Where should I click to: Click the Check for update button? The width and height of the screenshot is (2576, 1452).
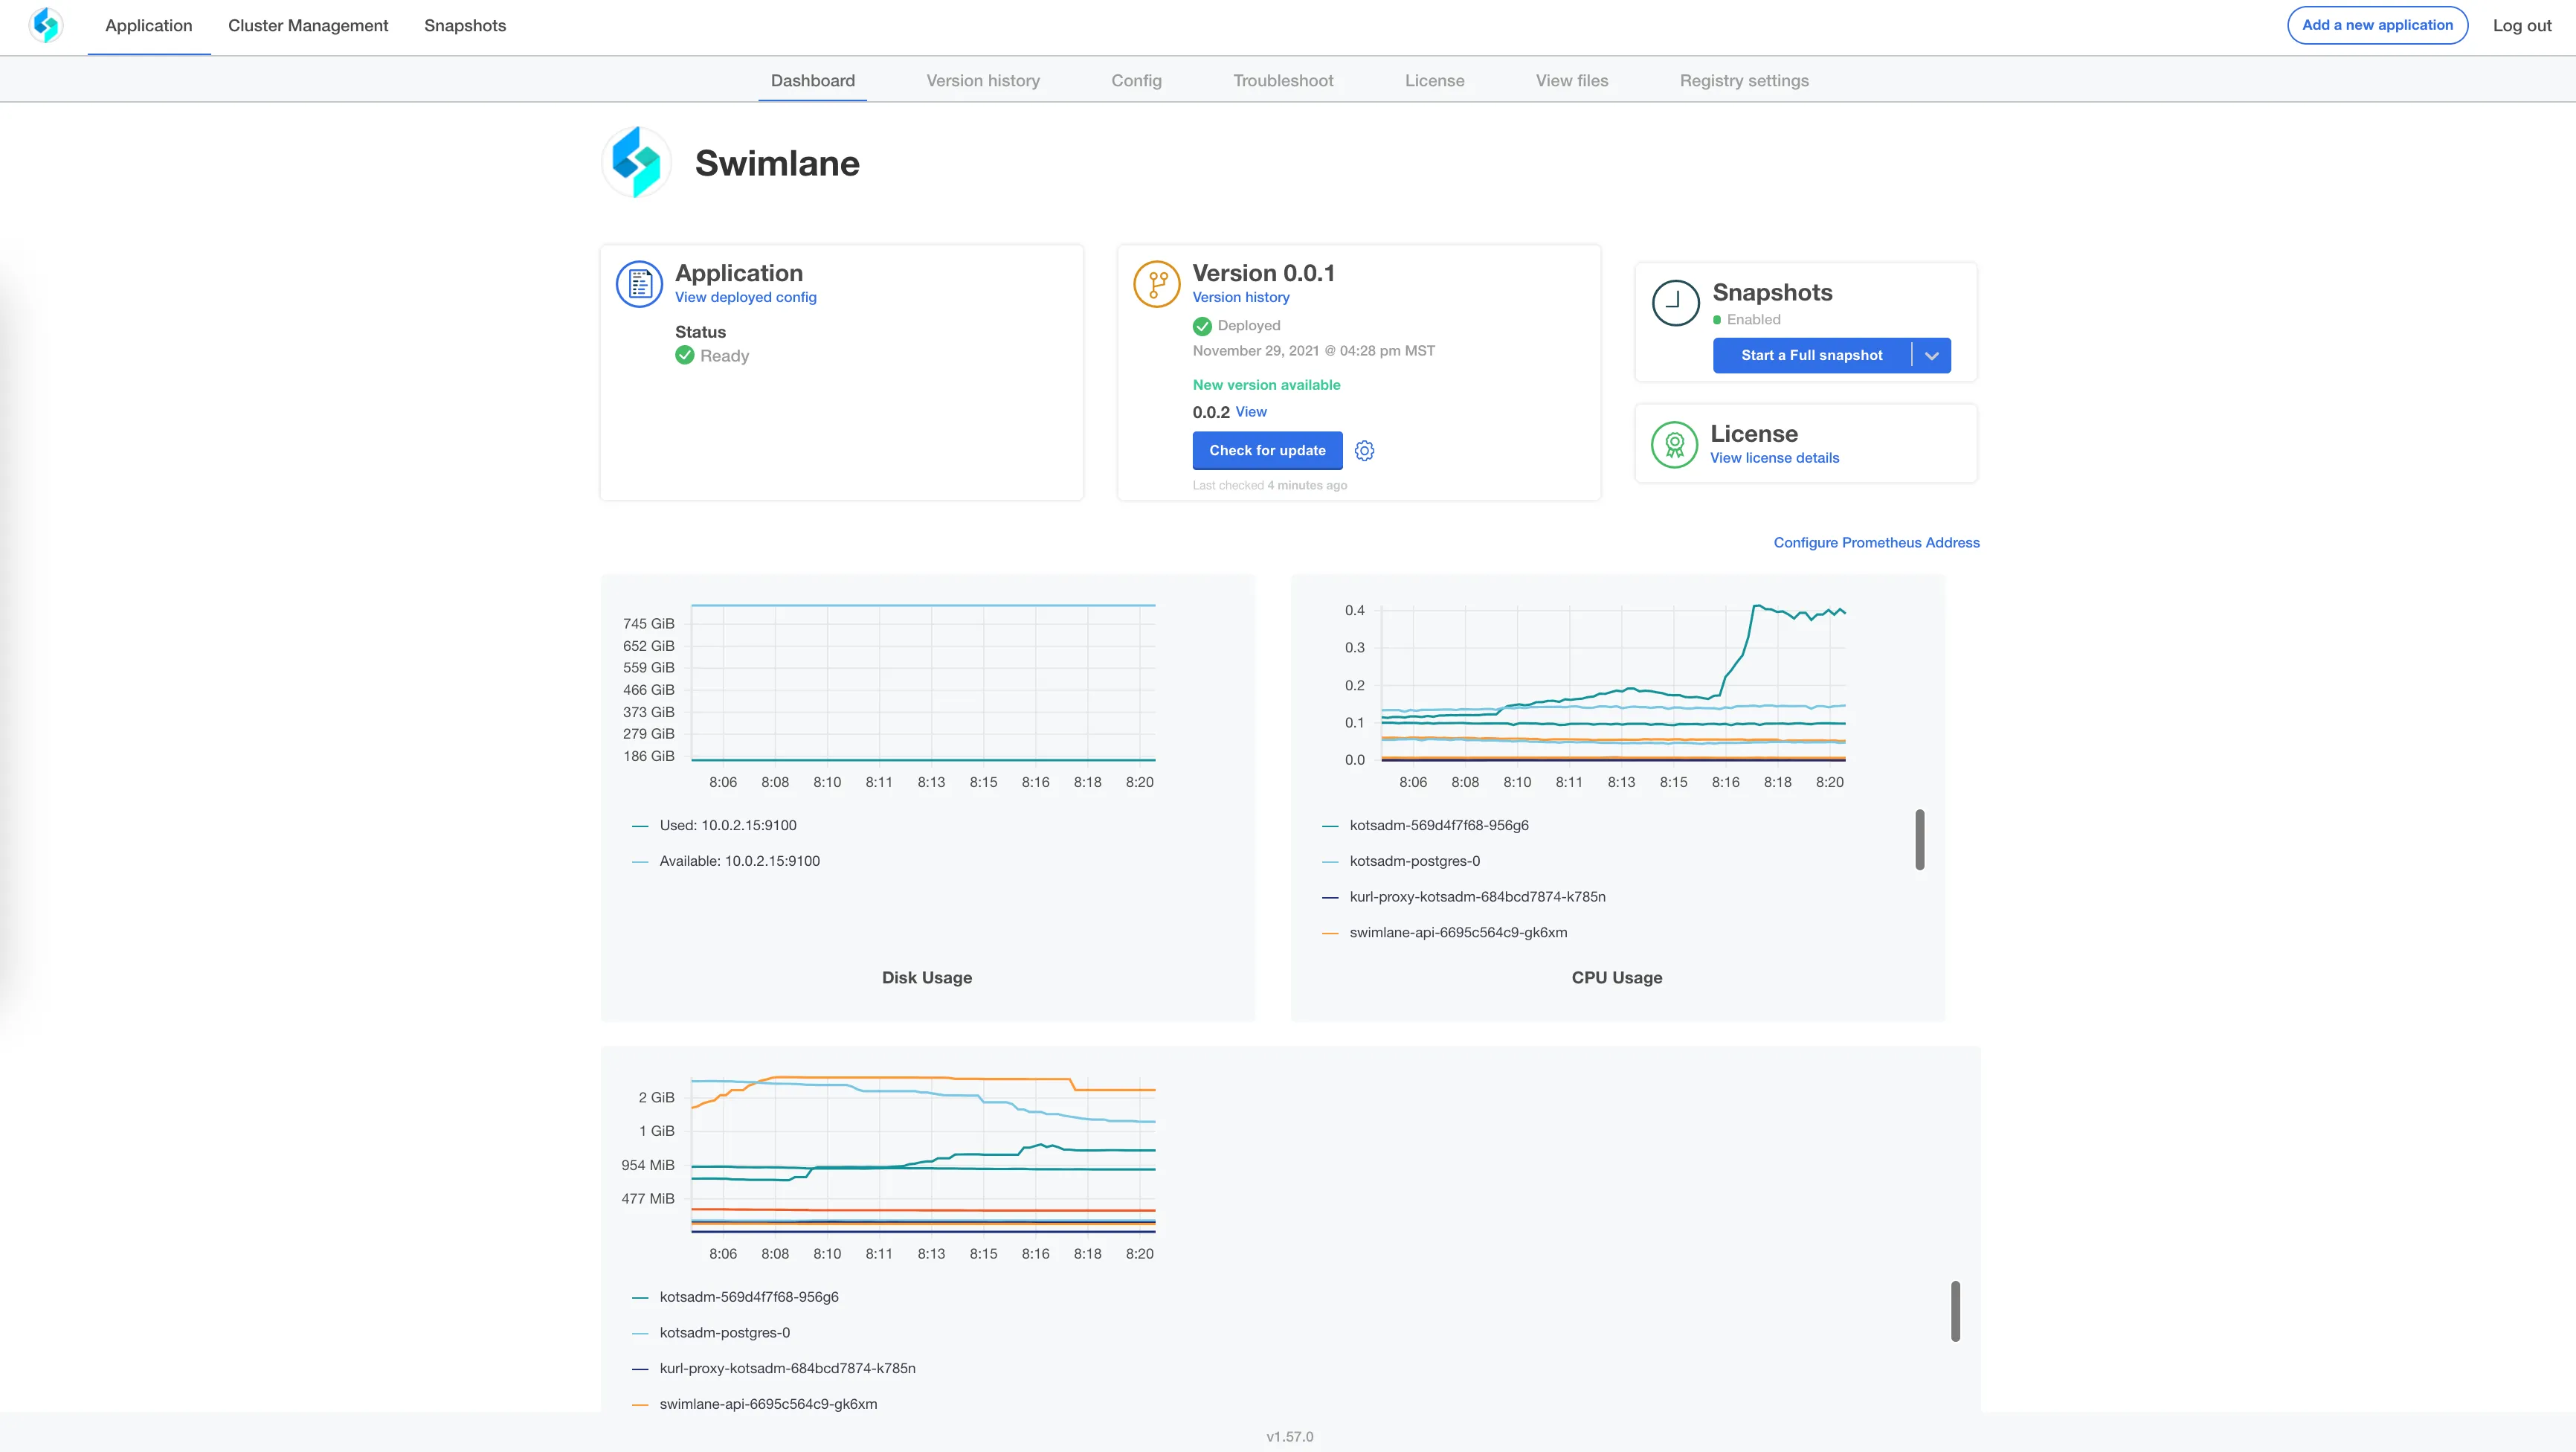(1268, 451)
